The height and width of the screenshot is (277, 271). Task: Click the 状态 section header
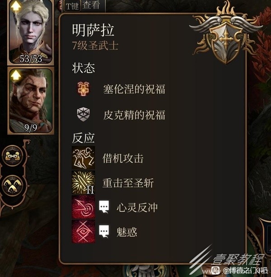click(x=83, y=68)
